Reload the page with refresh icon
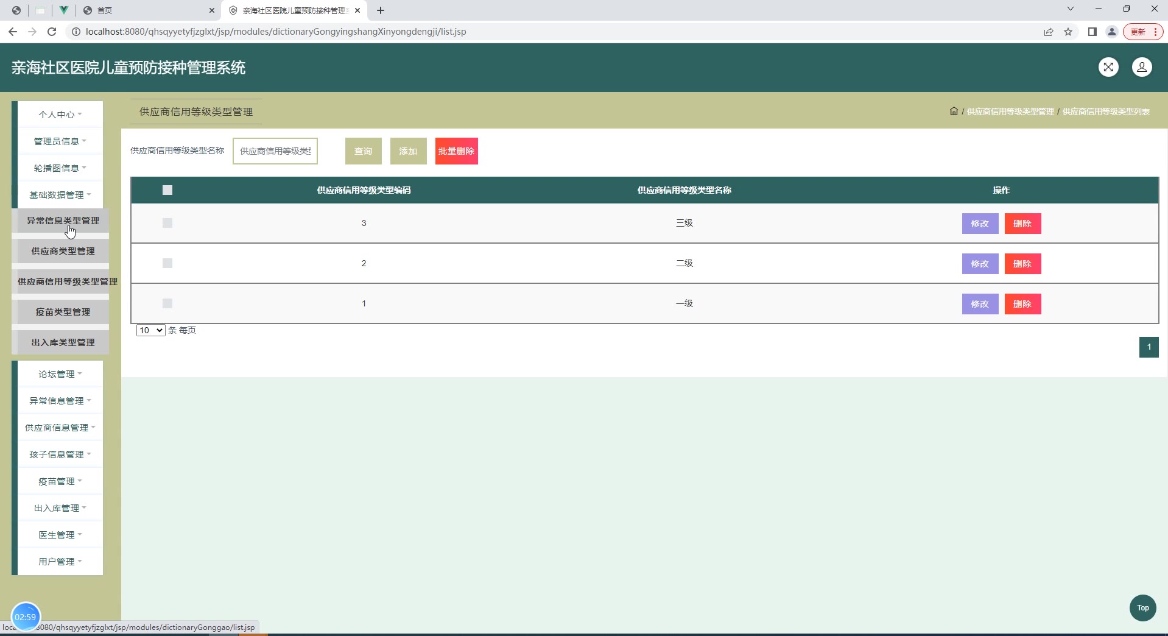1168x636 pixels. 52,32
